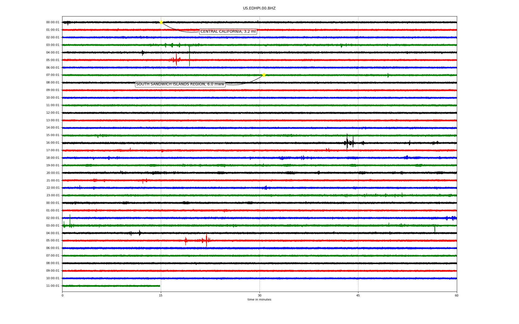Image resolution: width=519 pixels, height=324 pixels.
Task: Click the 07:00:01 label beside the upper green trace
Action: pyautogui.click(x=53, y=75)
